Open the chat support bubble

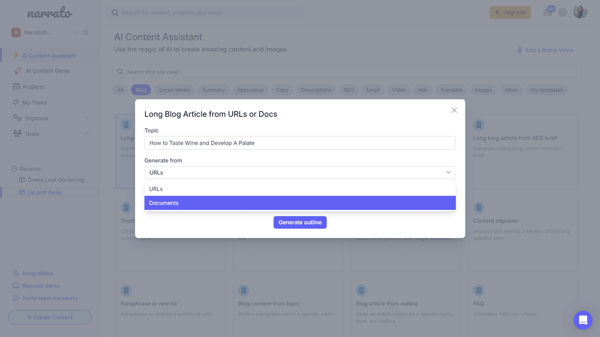[x=583, y=320]
